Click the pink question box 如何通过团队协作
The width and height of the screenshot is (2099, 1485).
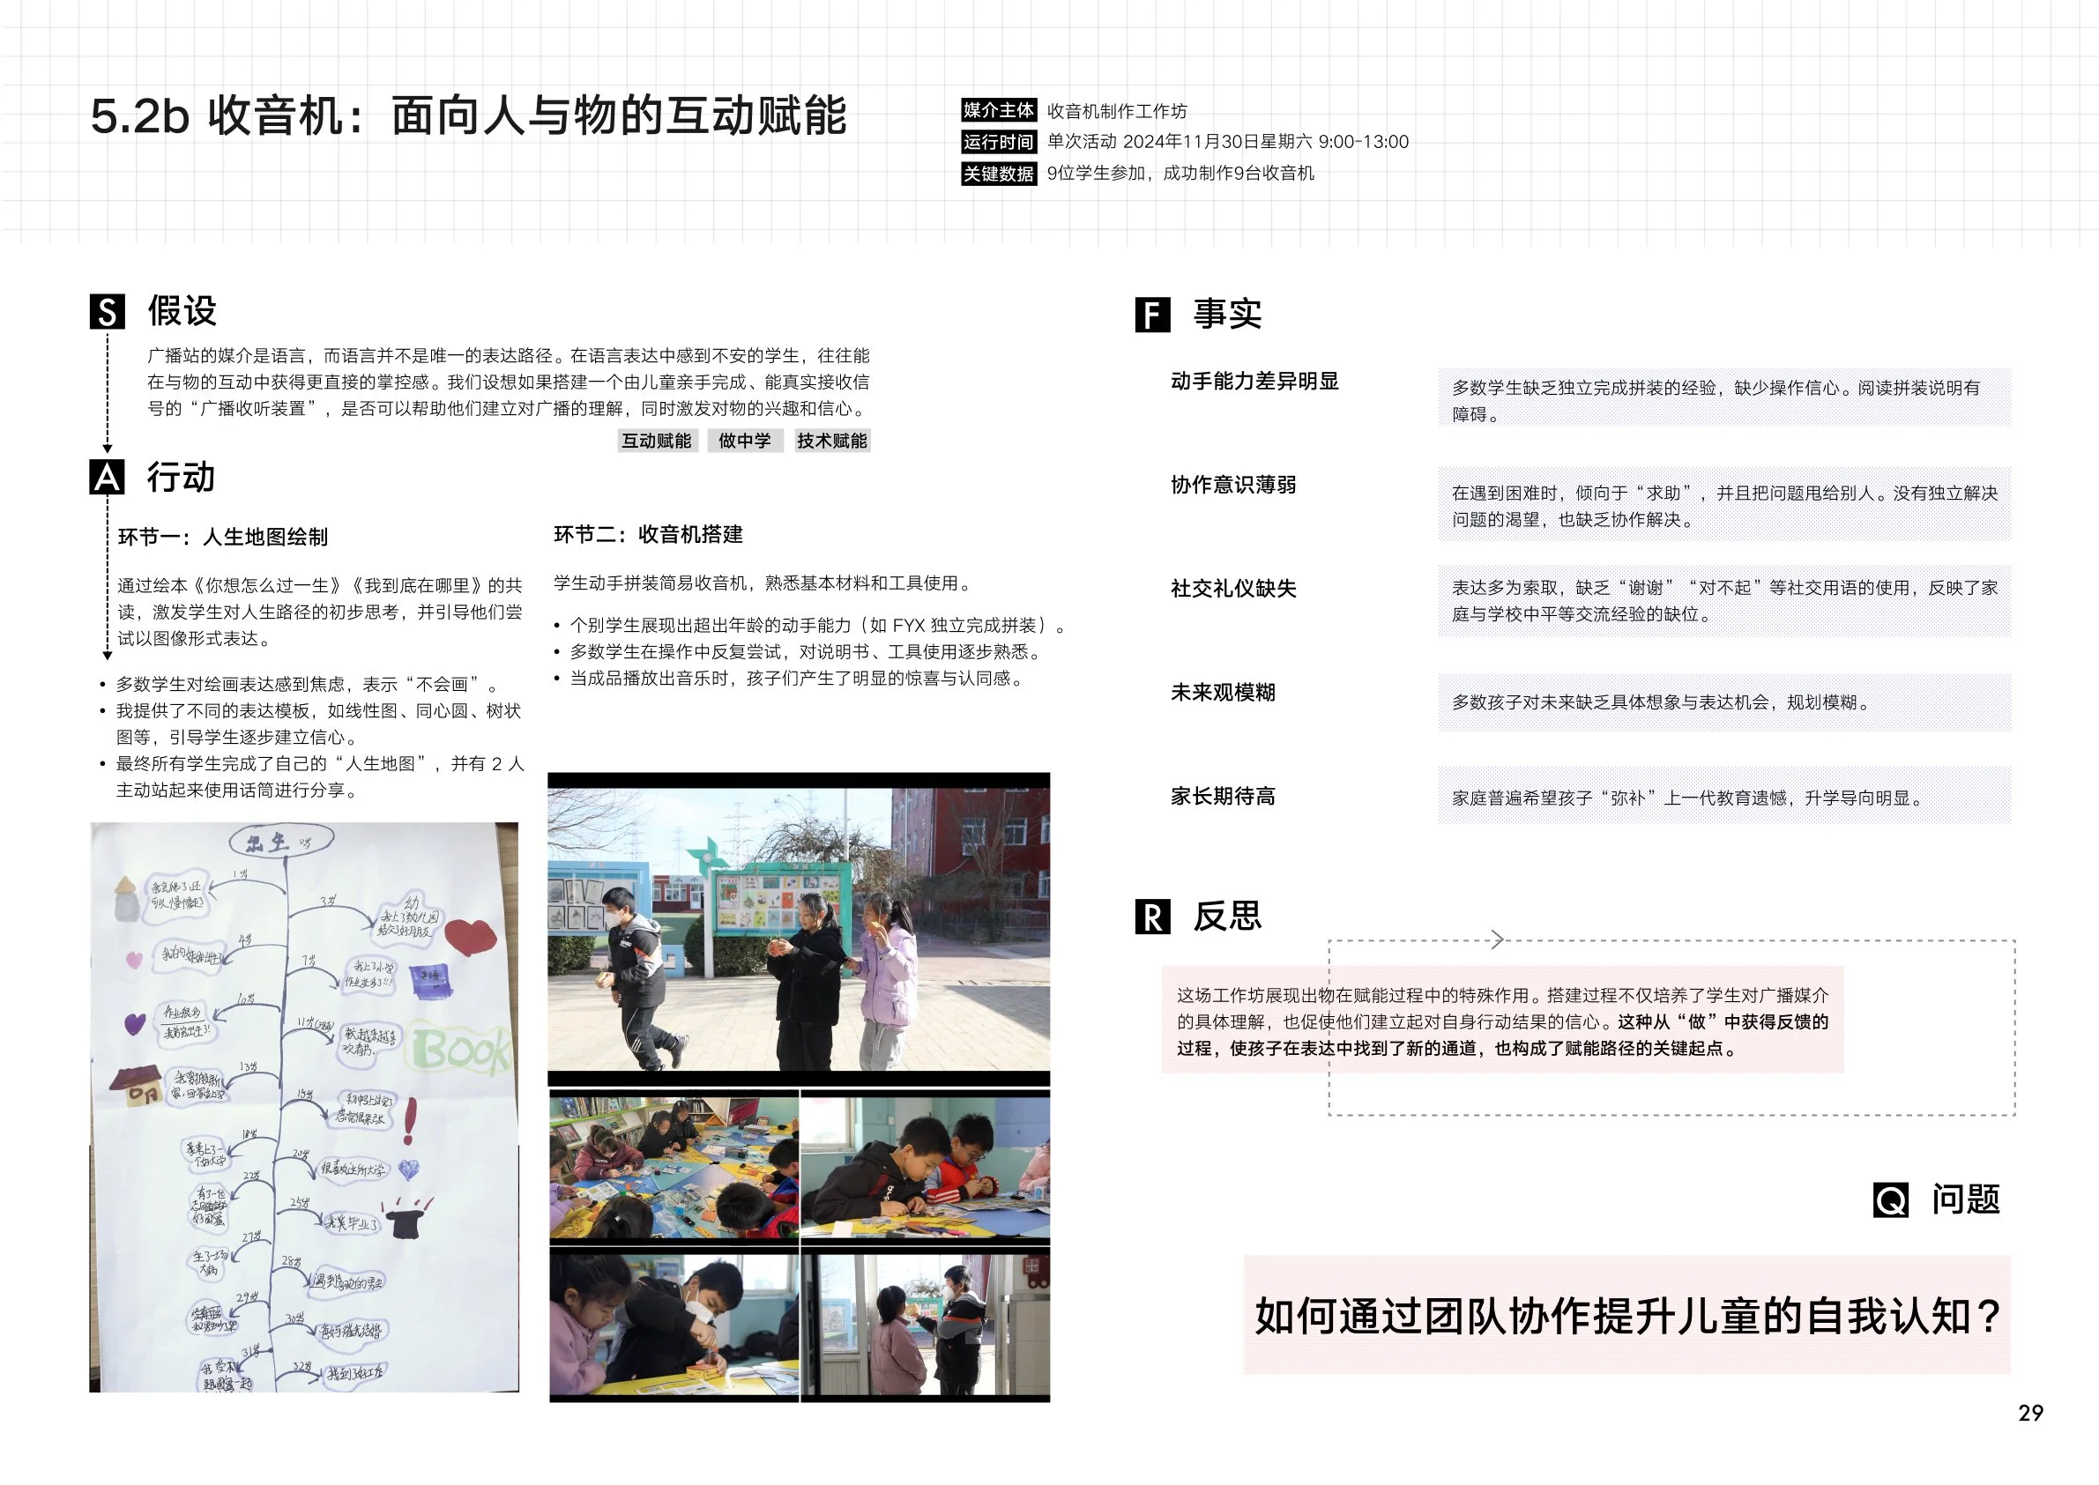pos(1626,1315)
